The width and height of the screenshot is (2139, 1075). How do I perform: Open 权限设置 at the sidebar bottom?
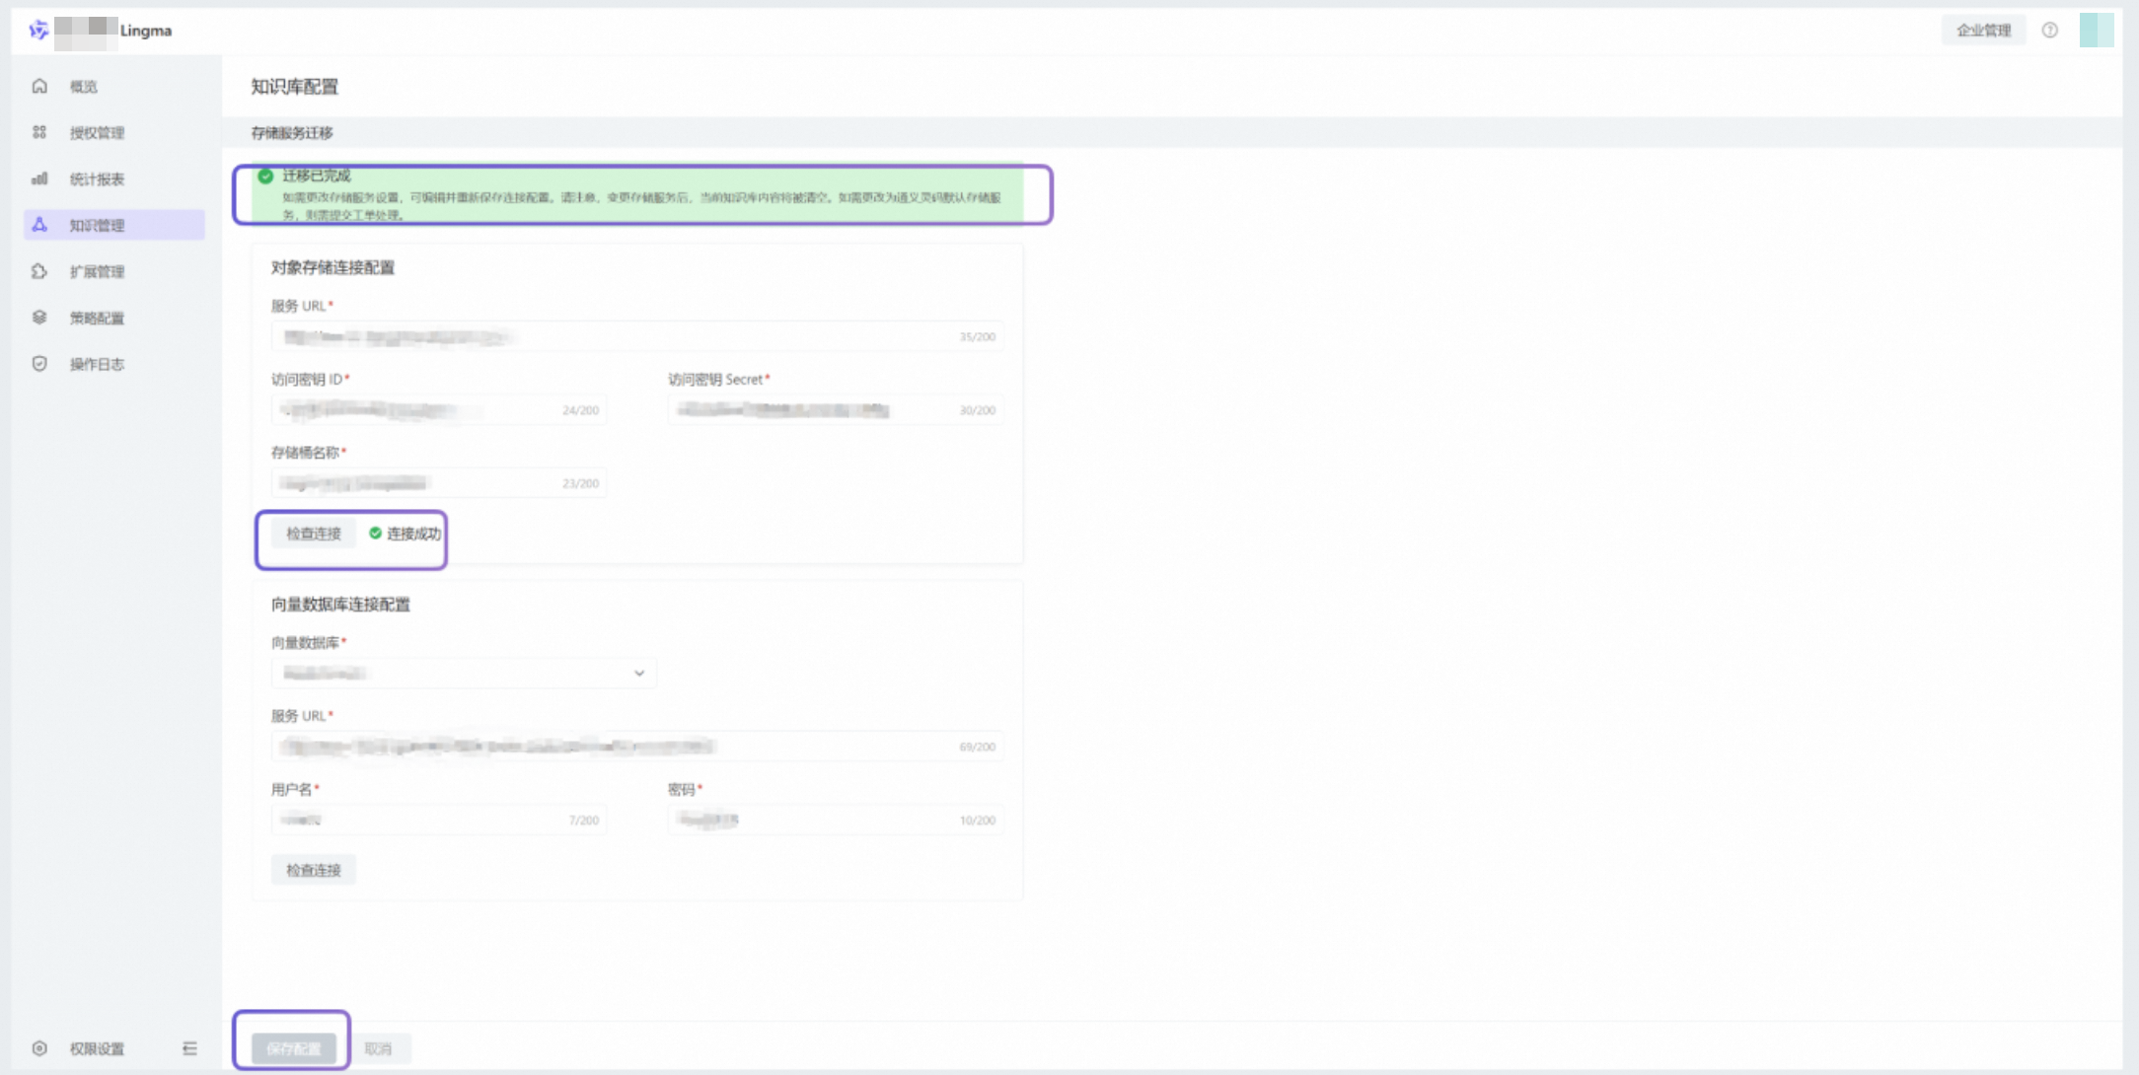click(x=96, y=1048)
